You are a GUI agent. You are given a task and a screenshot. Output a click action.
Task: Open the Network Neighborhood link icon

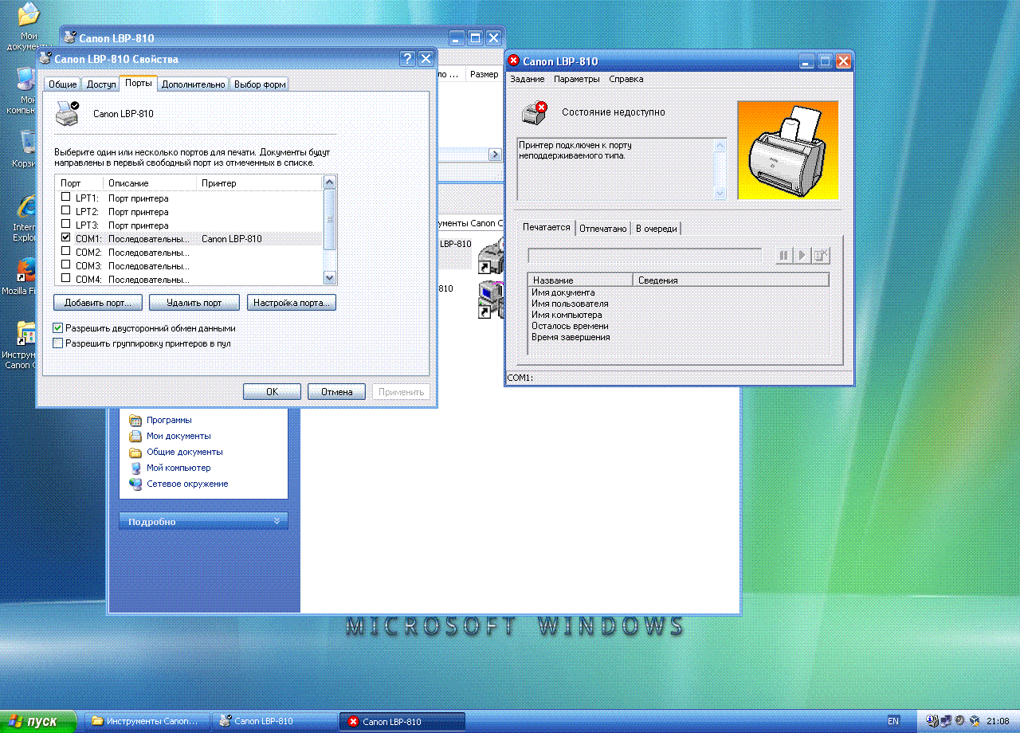pos(135,484)
